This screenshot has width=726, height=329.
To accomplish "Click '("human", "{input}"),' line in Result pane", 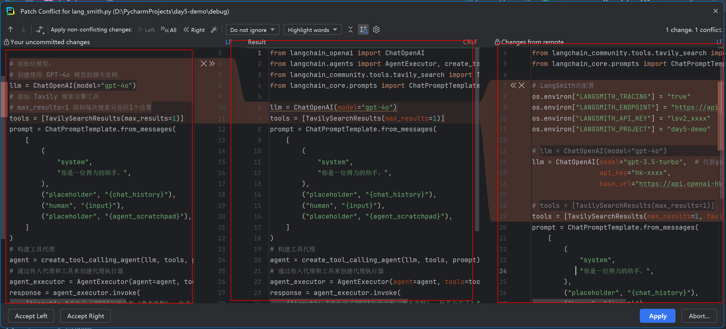I will pos(343,206).
